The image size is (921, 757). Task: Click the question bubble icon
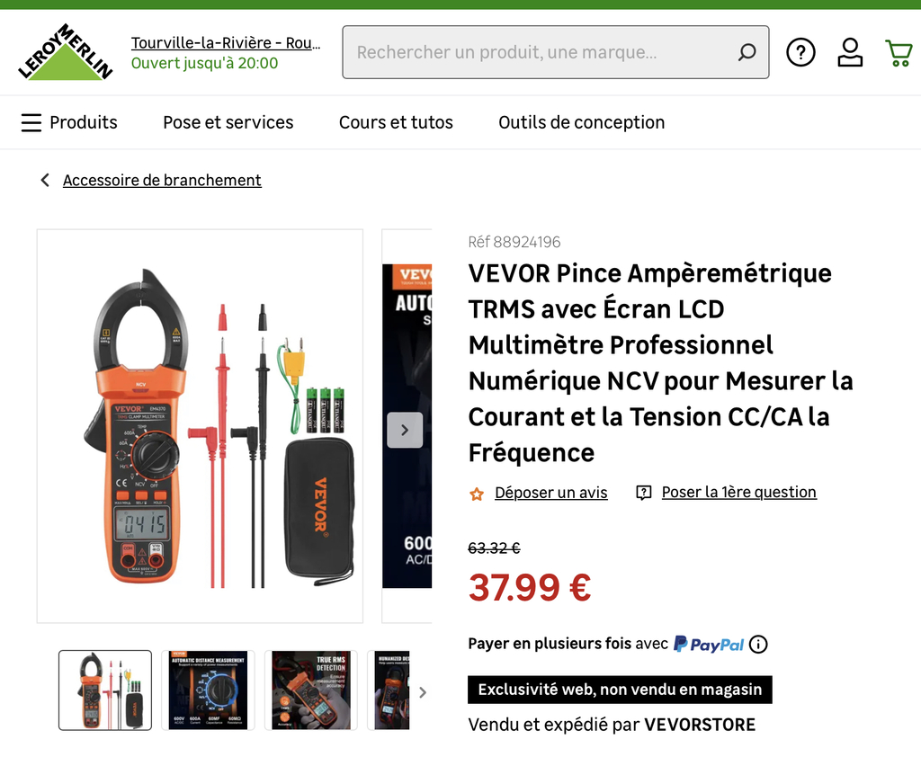pos(643,493)
